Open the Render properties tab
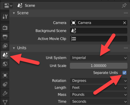Screen dimensions: 130x105 click(5, 28)
